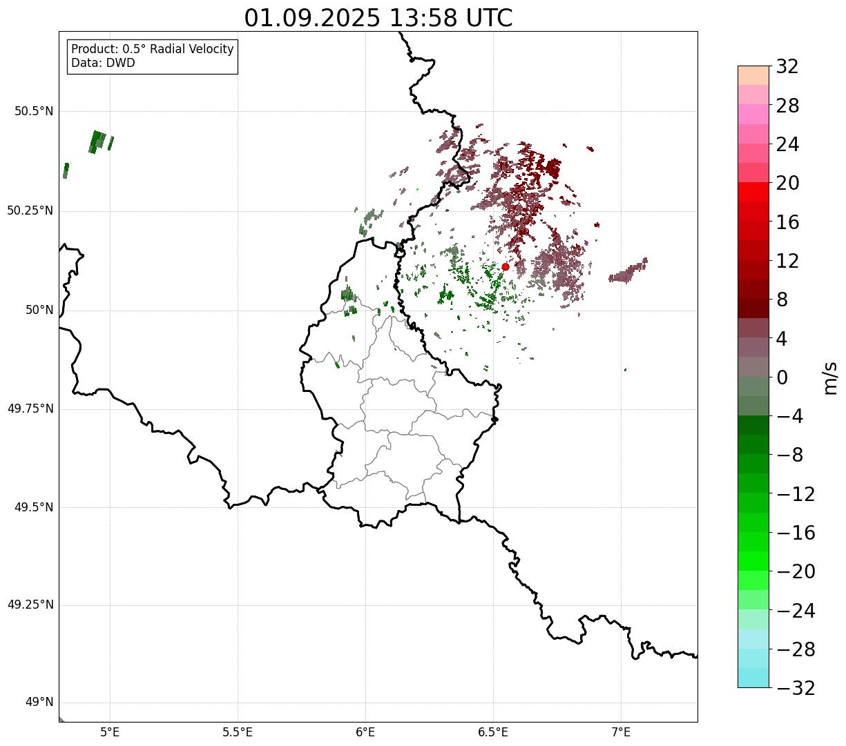Click the colorbar label "−4"
Image resolution: width=846 pixels, height=746 pixels.
(x=789, y=416)
